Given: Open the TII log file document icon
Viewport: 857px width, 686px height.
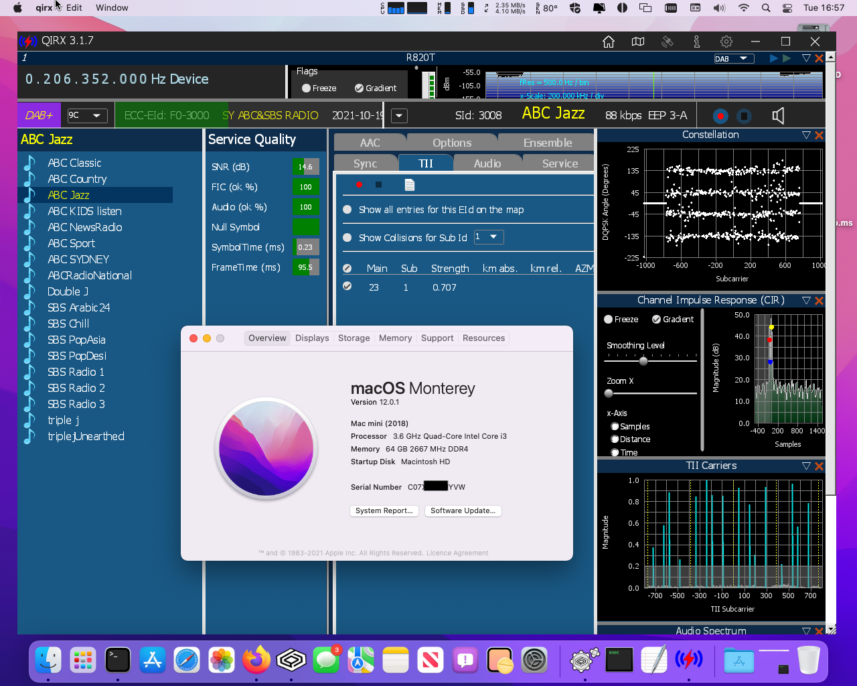Looking at the screenshot, I should [410, 184].
